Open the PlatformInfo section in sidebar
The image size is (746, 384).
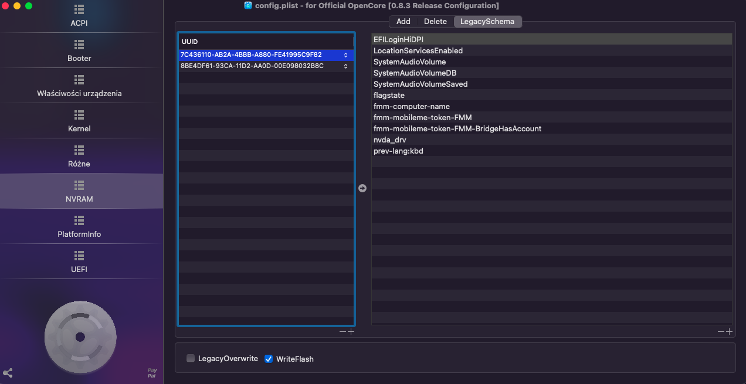(x=79, y=227)
